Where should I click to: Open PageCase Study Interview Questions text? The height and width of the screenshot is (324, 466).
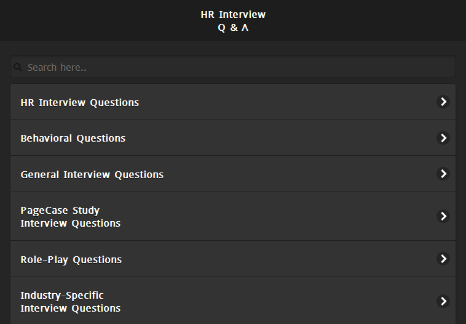click(71, 217)
